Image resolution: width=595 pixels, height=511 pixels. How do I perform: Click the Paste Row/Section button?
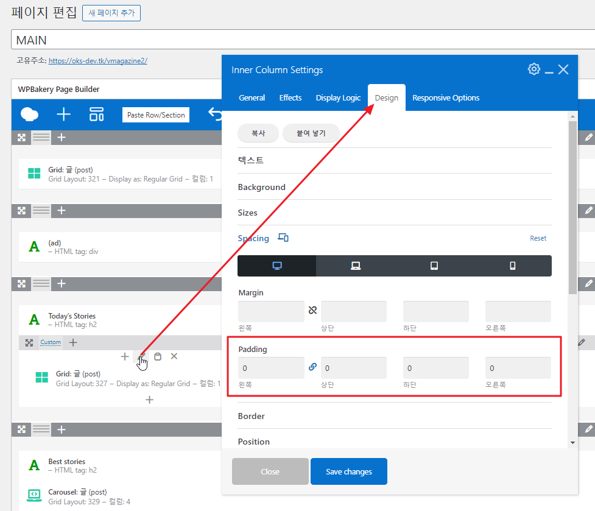[x=156, y=115]
